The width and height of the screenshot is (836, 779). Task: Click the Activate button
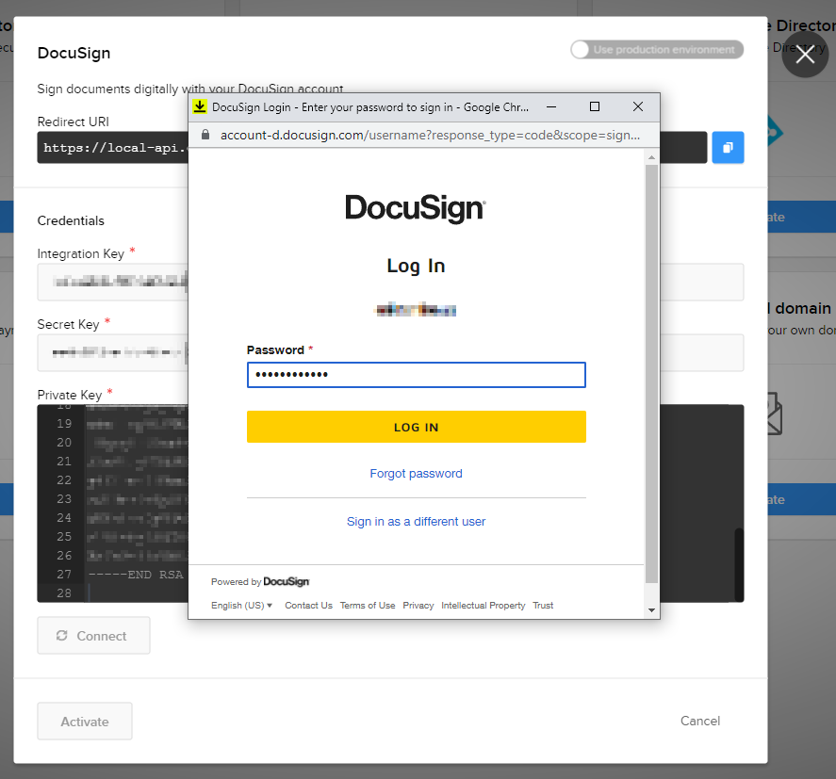pyautogui.click(x=84, y=721)
